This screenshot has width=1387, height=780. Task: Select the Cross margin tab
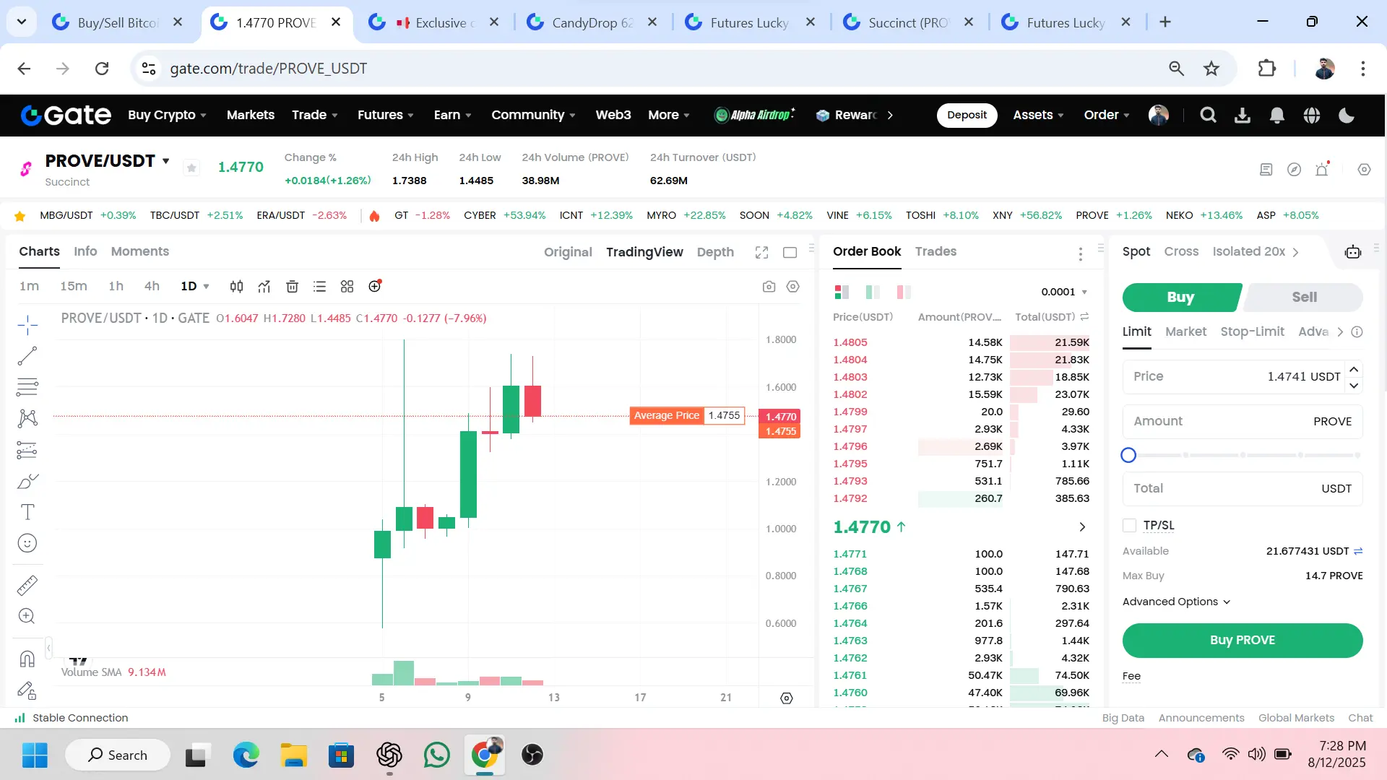point(1181,251)
